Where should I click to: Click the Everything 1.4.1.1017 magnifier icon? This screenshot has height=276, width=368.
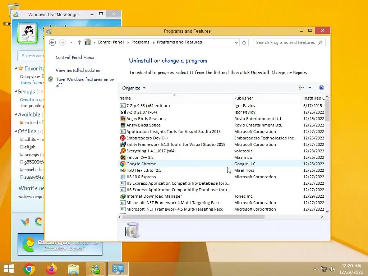pos(123,151)
